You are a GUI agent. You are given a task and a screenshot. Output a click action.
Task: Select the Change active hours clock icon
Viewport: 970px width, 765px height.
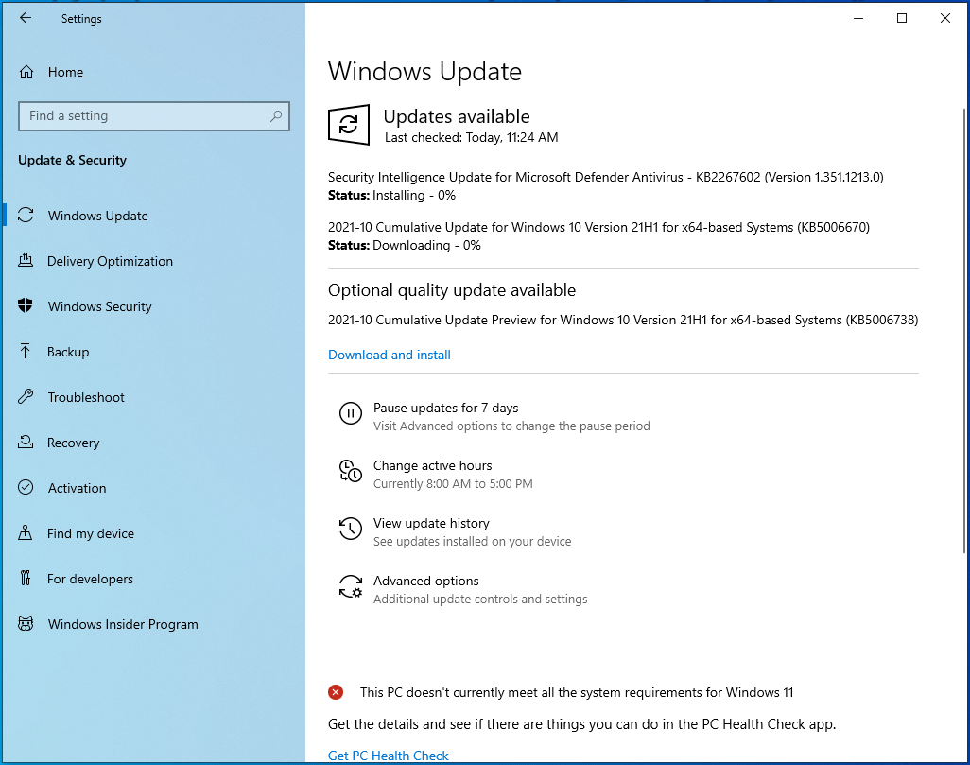pos(351,471)
